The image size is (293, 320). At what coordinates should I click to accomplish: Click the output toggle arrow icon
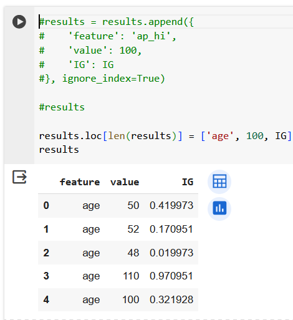pyautogui.click(x=19, y=177)
